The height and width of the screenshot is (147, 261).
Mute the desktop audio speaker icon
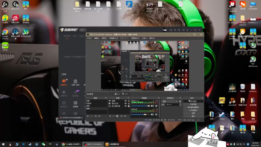(x=152, y=115)
